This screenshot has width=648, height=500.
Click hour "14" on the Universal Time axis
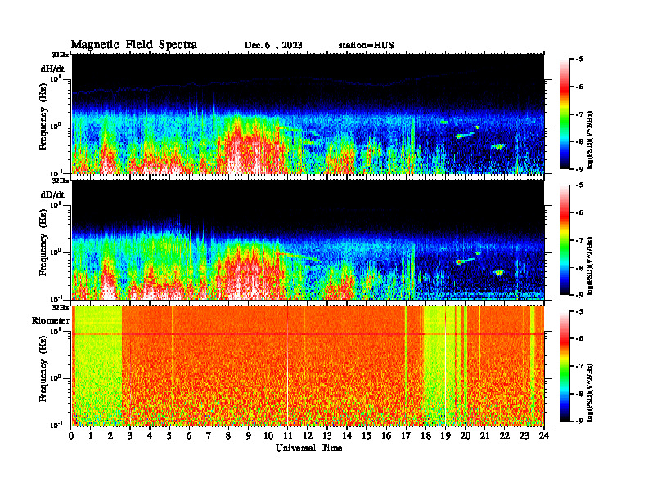tap(347, 435)
